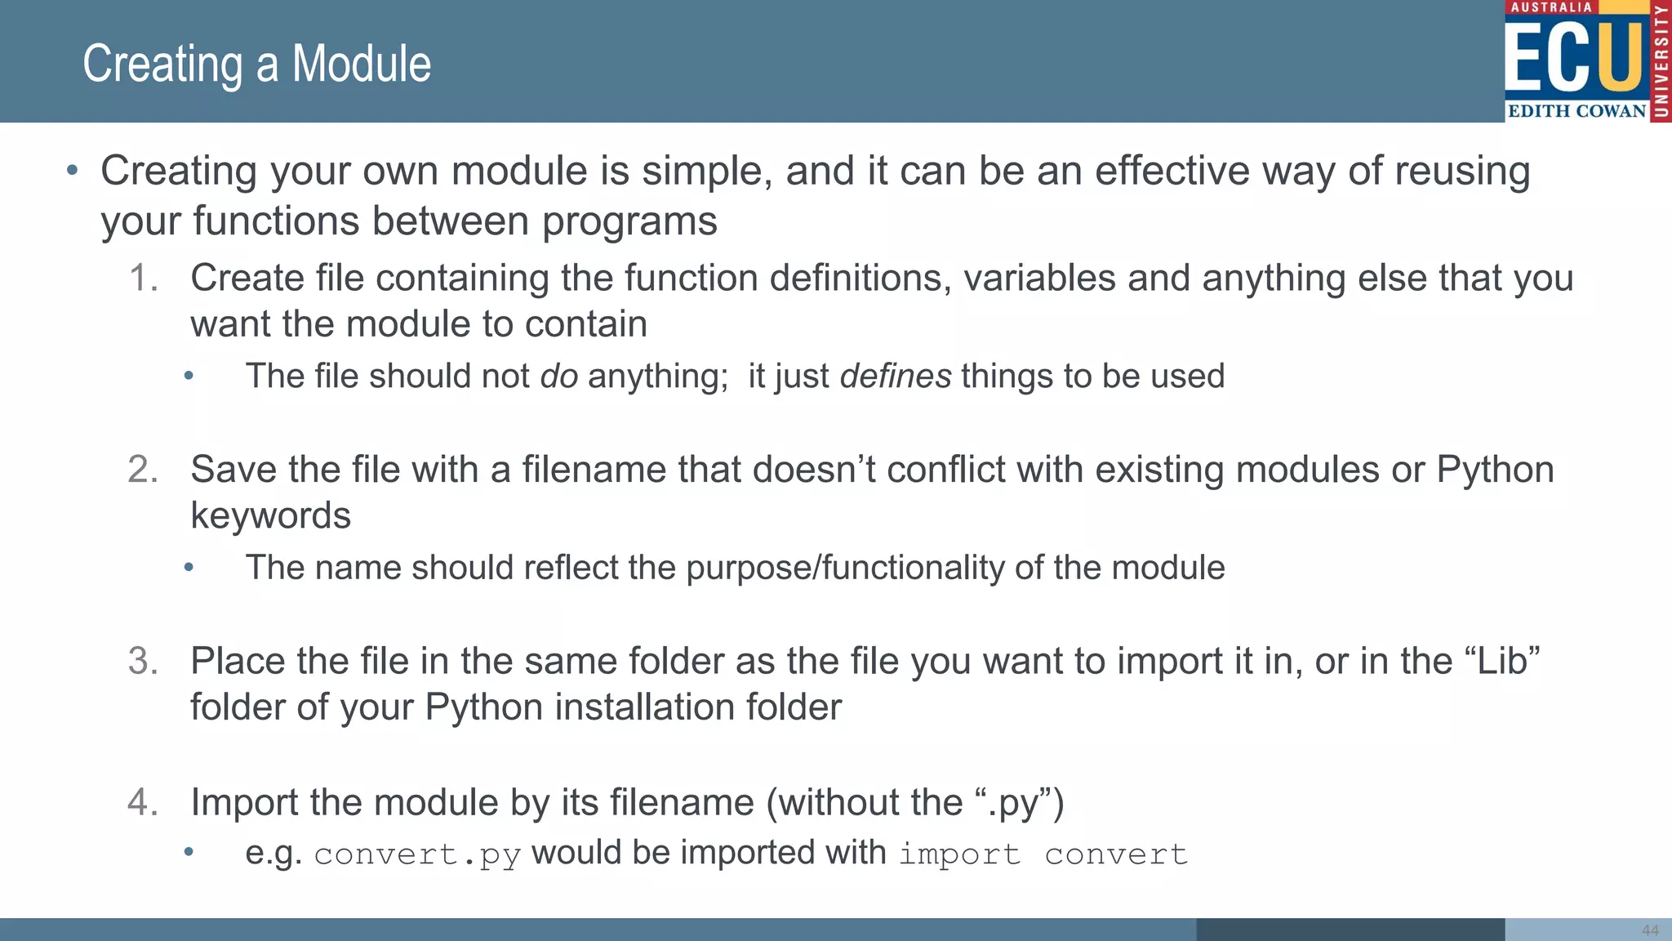Click slide number 44 in the corner
The image size is (1672, 941).
tap(1650, 930)
